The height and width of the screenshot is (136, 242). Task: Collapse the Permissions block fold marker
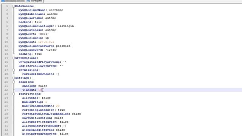click(14, 70)
